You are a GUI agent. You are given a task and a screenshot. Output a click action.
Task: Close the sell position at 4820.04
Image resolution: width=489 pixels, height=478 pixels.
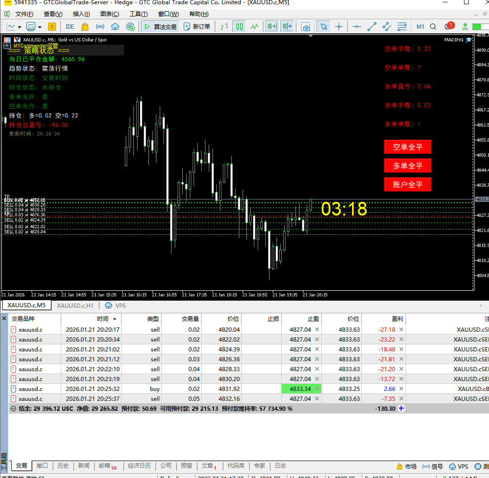point(401,329)
